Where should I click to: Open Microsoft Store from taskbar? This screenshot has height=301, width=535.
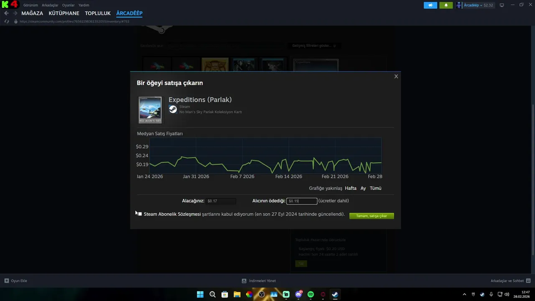[x=224, y=294]
